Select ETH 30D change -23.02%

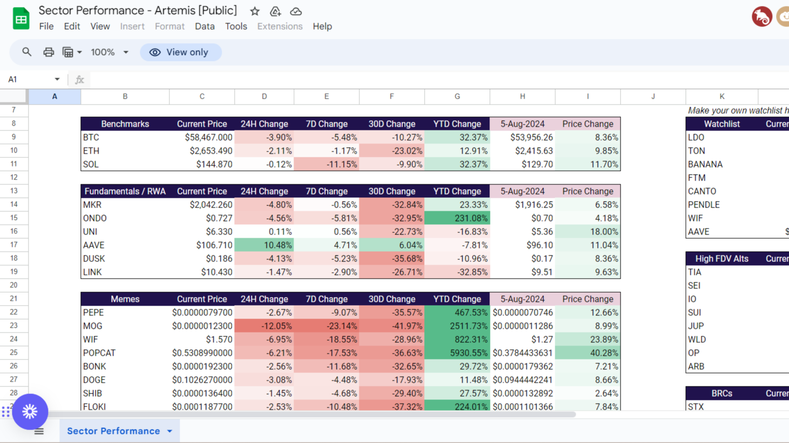(392, 151)
